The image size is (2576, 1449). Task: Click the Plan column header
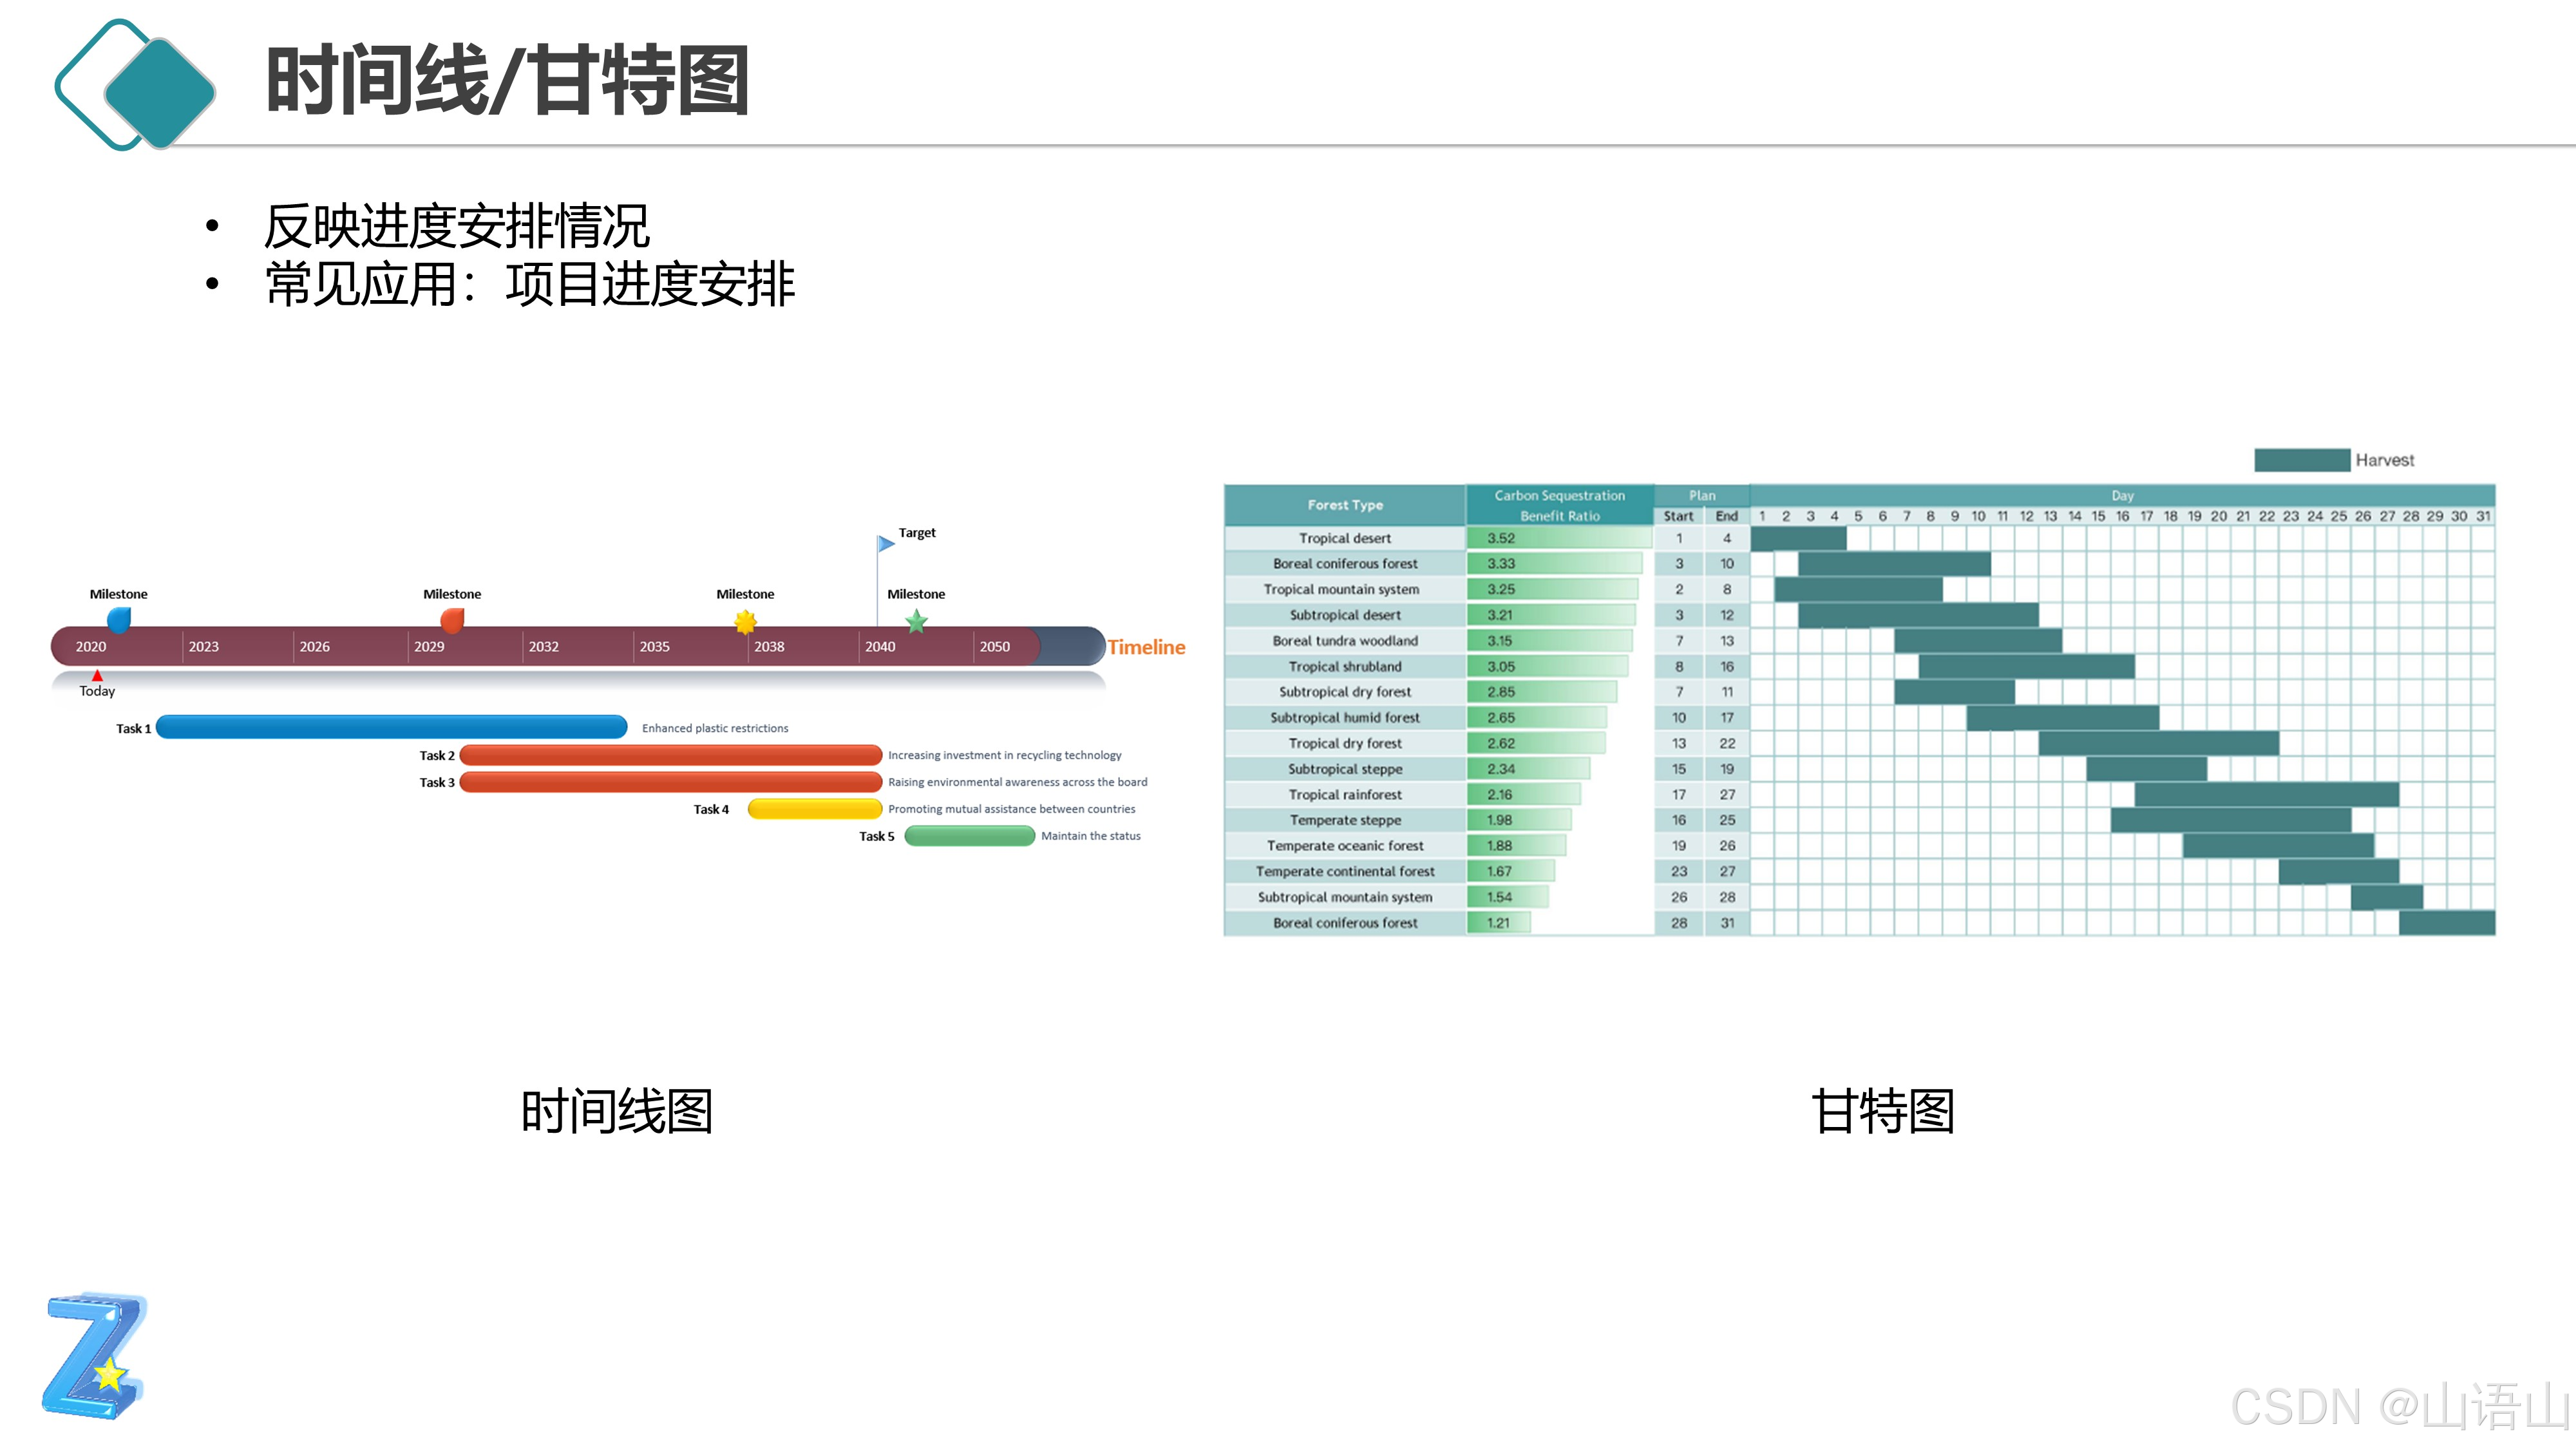(x=1702, y=495)
